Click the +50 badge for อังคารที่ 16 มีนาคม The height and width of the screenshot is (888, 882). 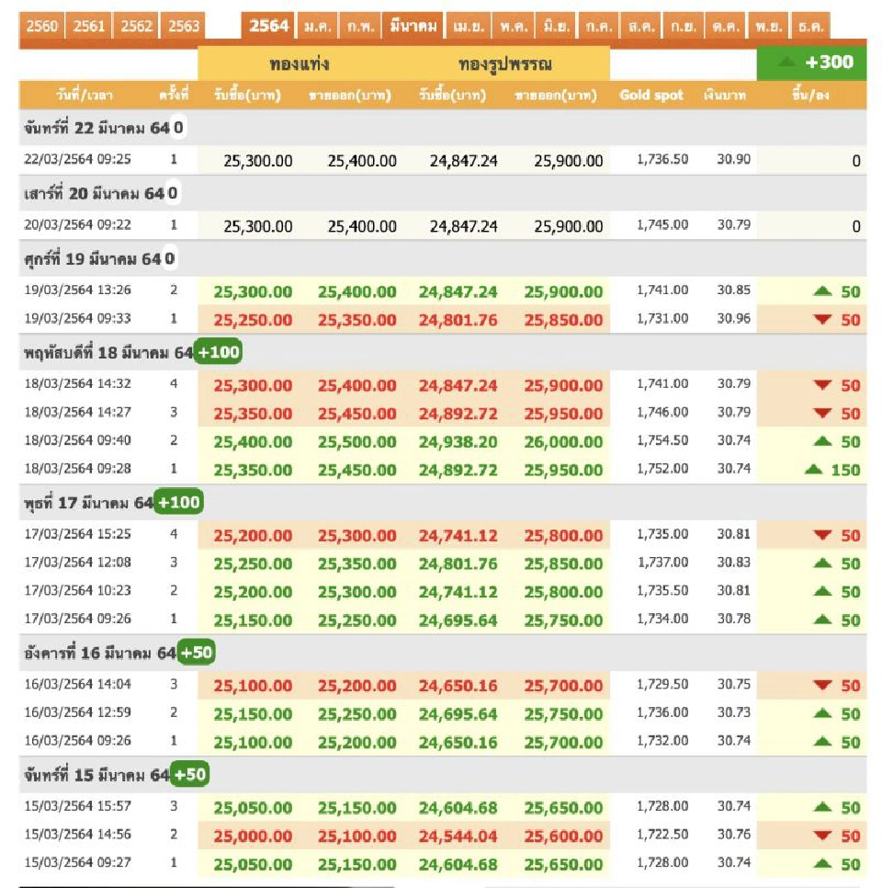[x=196, y=653]
